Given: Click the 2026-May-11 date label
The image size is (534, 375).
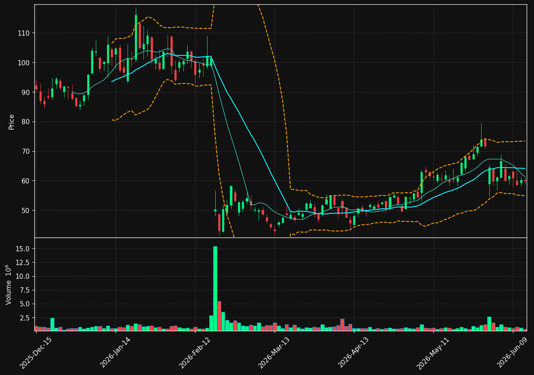Looking at the screenshot, I should pos(433,353).
